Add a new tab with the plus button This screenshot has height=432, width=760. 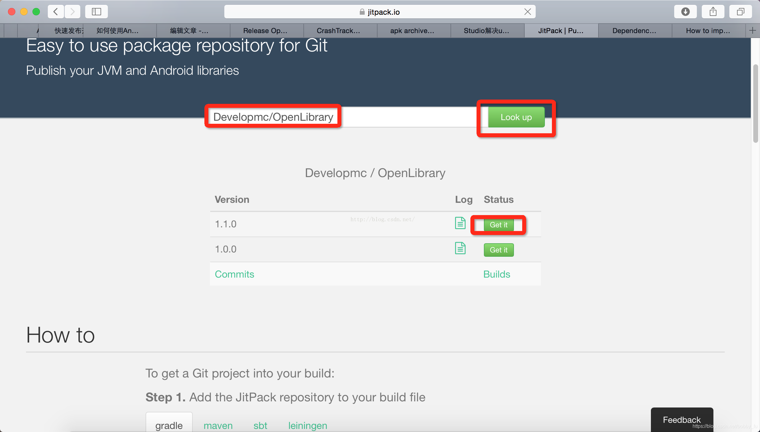click(753, 30)
